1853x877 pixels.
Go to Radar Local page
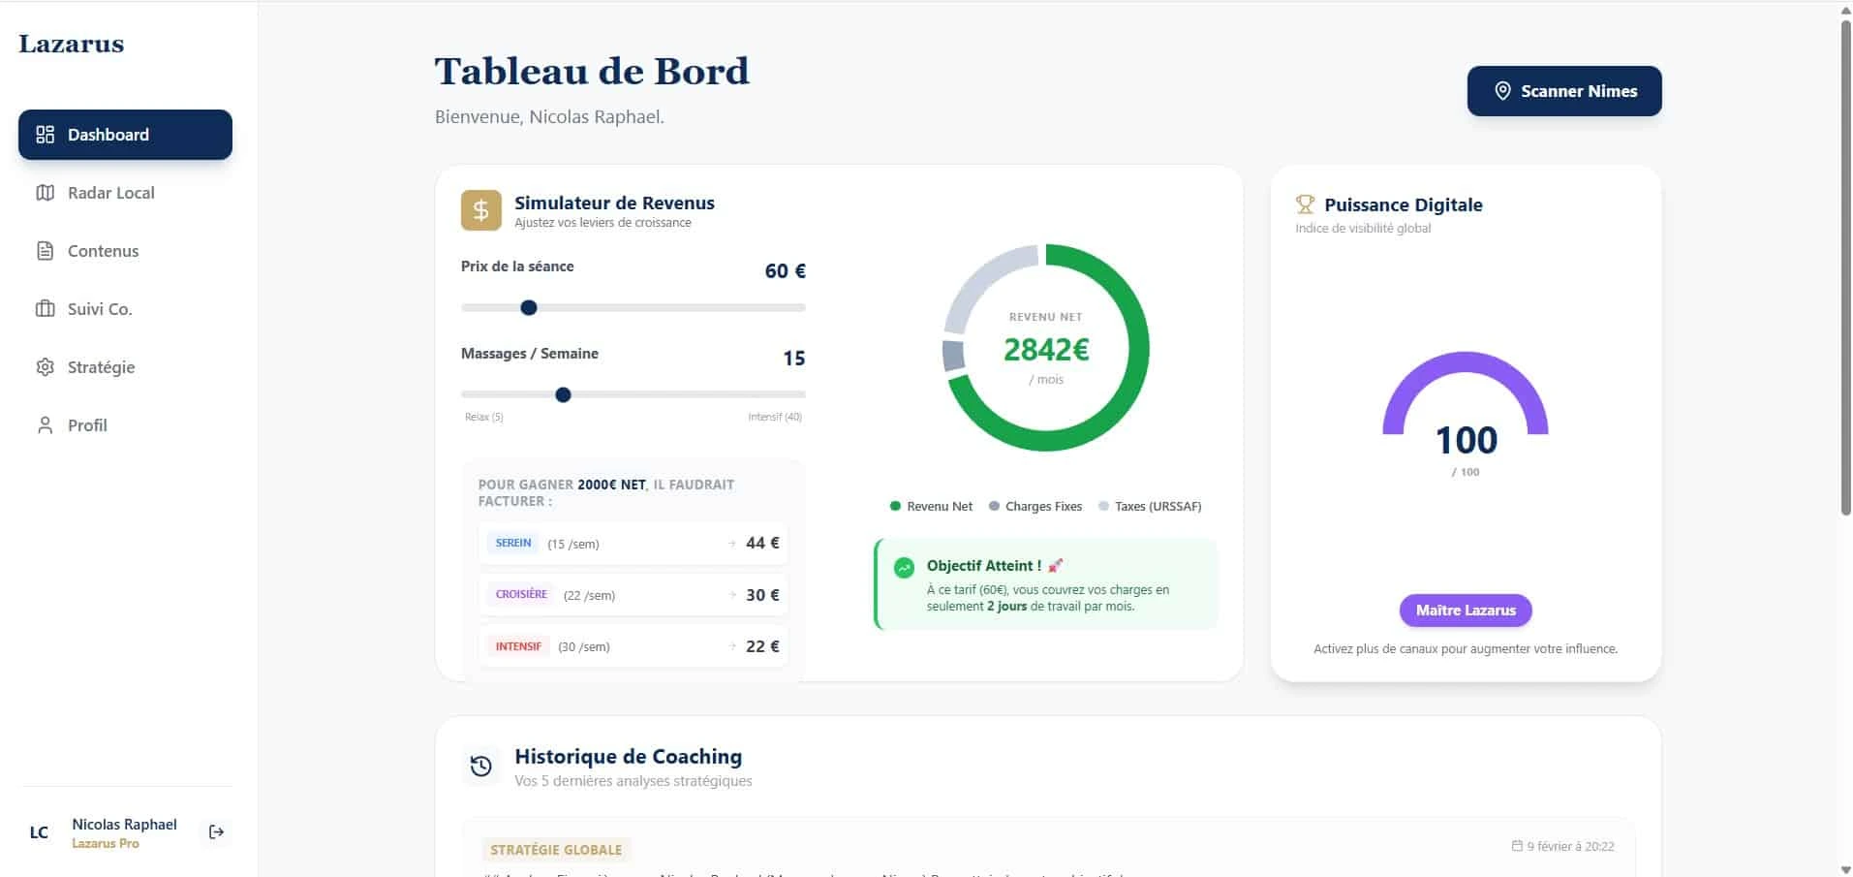[125, 193]
